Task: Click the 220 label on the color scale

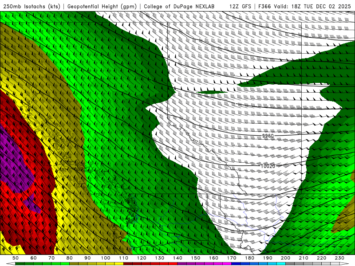Action: click(322, 258)
